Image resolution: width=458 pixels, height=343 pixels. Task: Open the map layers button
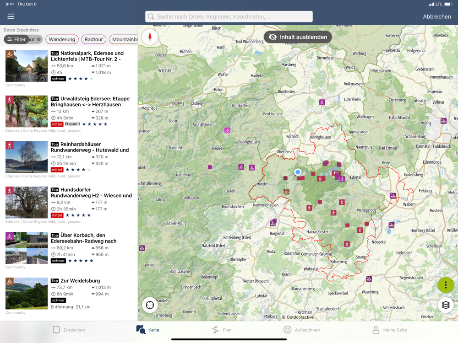[446, 305]
